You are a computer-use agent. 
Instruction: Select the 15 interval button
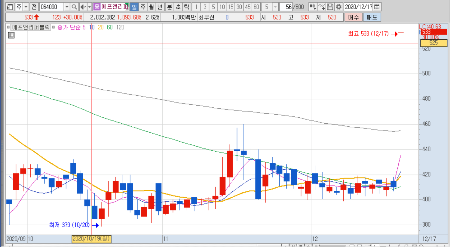(231, 7)
